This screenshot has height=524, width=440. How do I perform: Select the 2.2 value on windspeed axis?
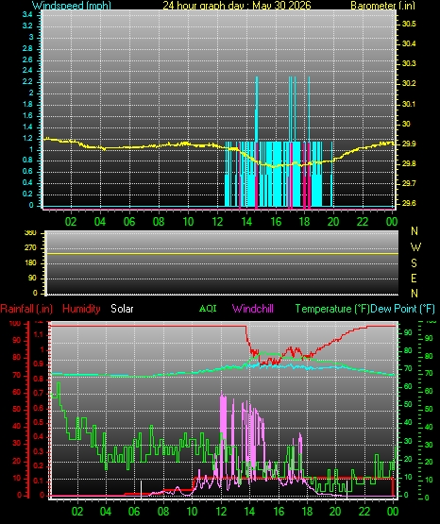[x=27, y=82]
